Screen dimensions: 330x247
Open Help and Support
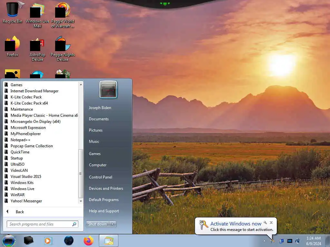tap(104, 211)
